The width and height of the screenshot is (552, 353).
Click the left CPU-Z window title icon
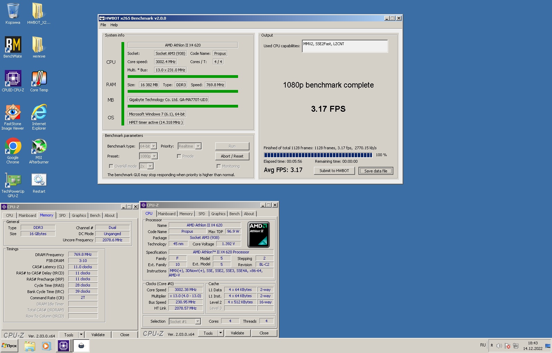(x=4, y=207)
